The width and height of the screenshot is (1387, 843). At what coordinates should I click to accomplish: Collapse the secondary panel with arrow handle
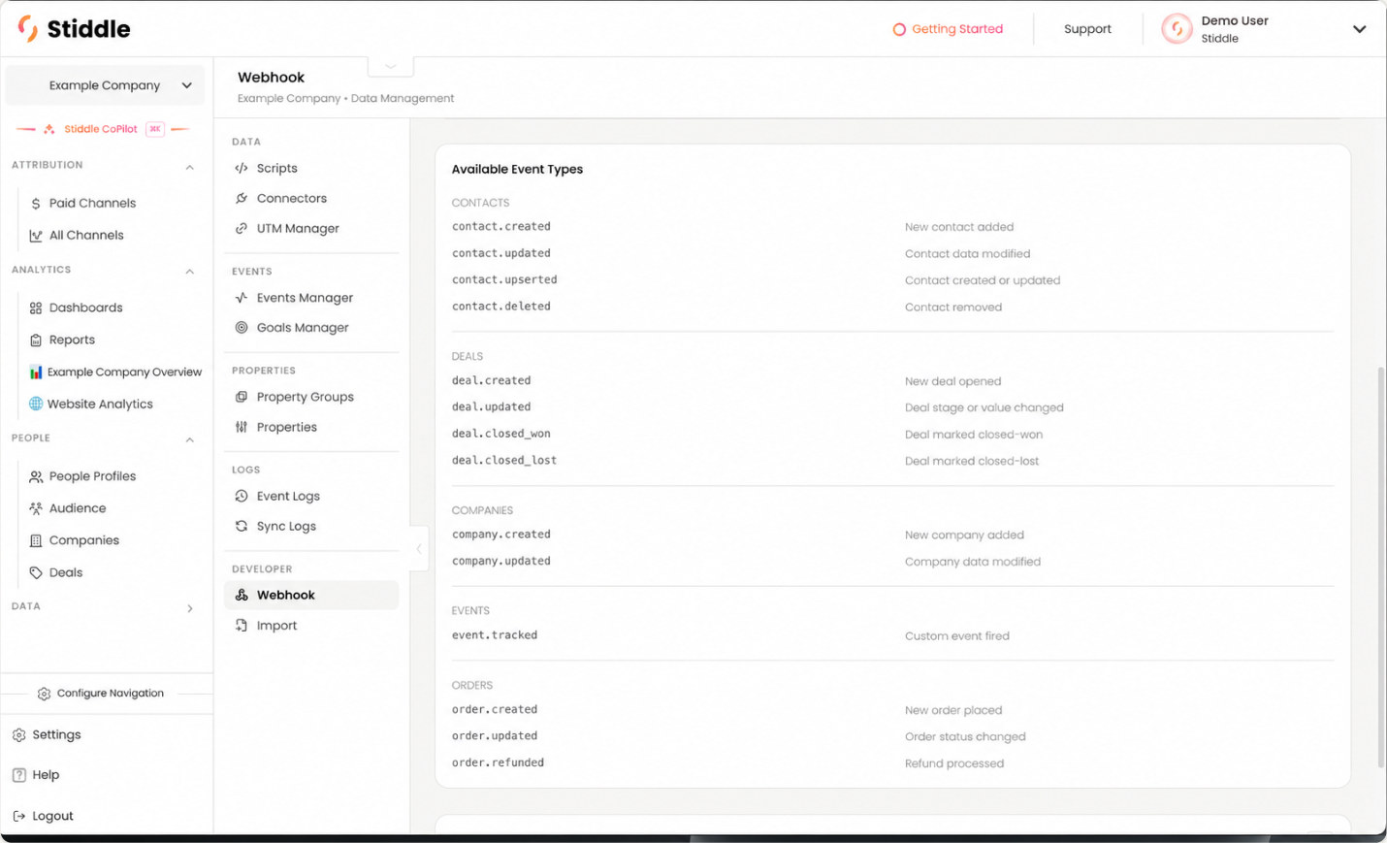pos(419,548)
